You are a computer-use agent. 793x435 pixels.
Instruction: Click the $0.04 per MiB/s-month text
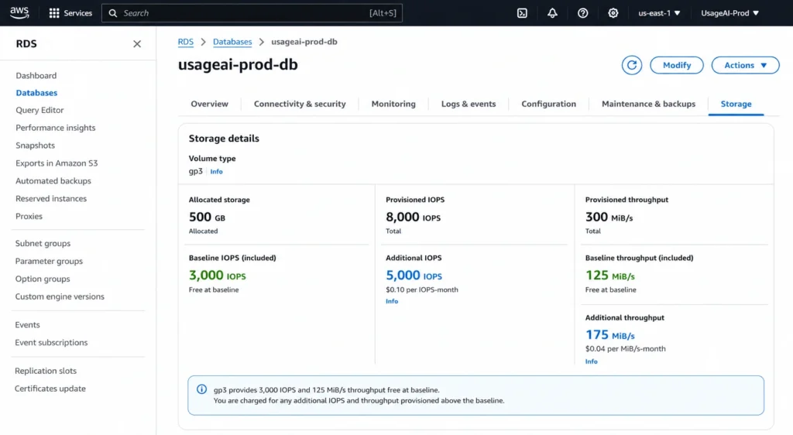tap(625, 349)
